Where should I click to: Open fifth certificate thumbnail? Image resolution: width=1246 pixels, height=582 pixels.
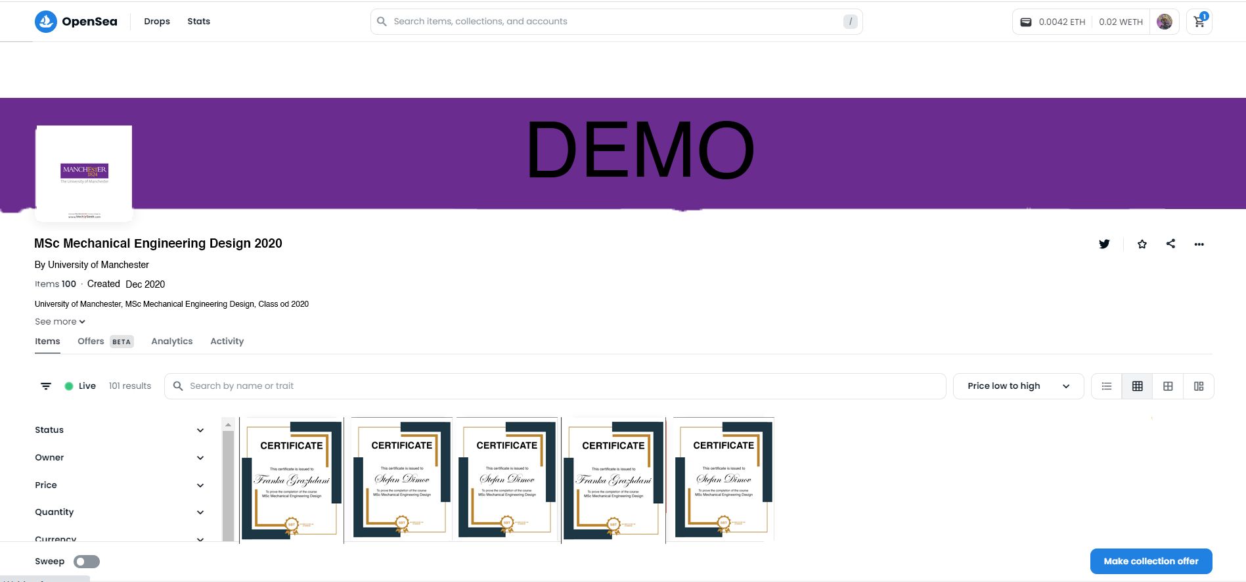click(724, 480)
